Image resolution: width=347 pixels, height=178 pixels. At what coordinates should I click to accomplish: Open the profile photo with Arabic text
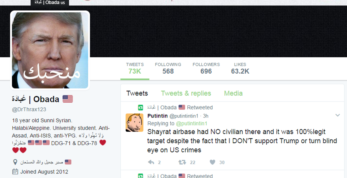coord(50,50)
